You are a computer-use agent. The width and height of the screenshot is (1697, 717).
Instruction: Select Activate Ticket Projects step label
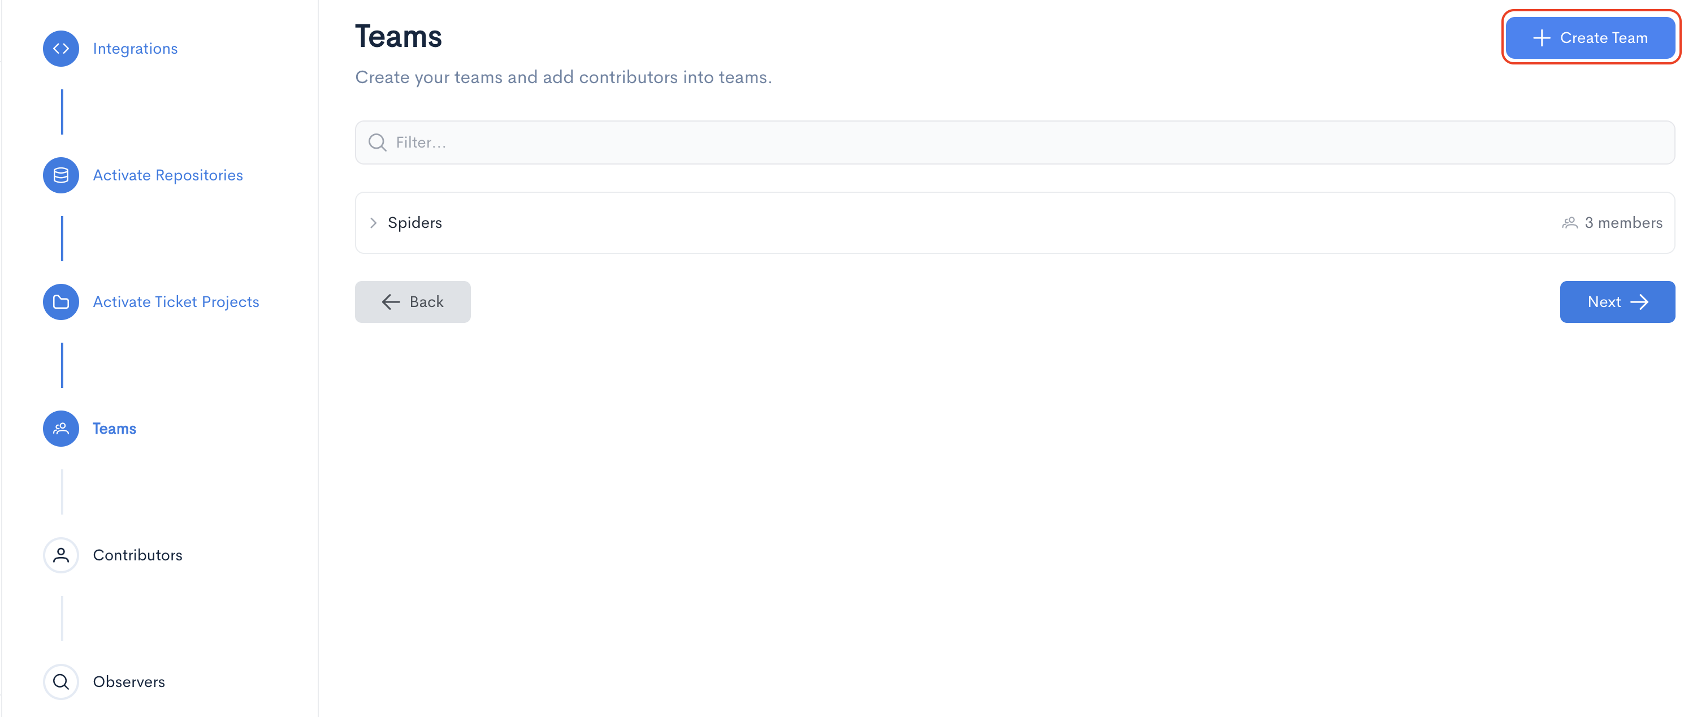(x=176, y=302)
